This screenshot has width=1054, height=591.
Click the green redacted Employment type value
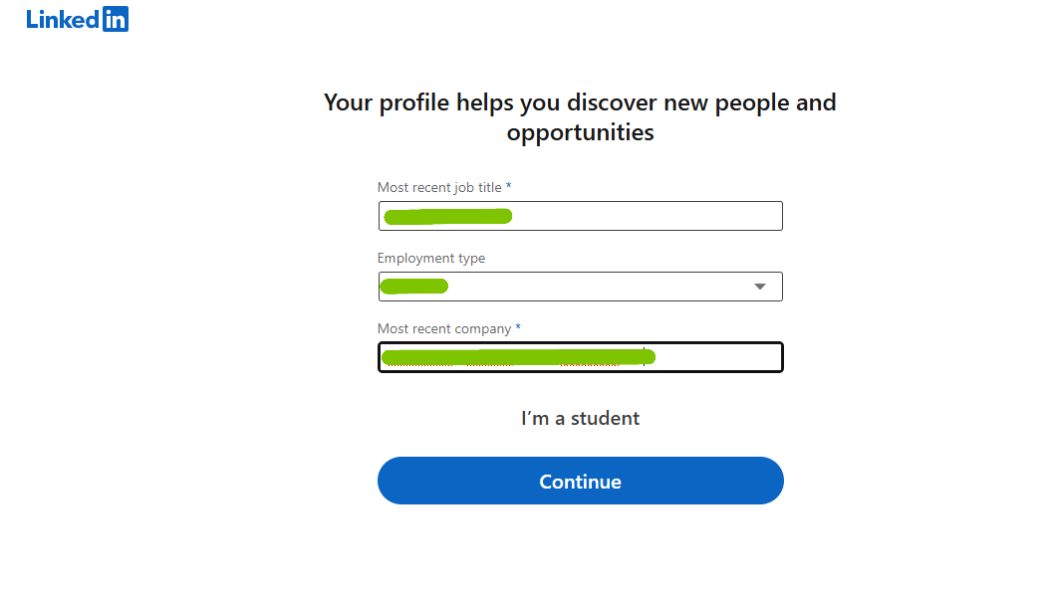414,287
